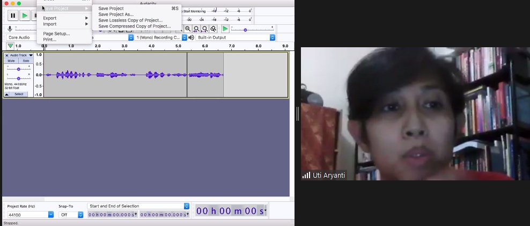
Task: Click the selection end time field
Action: tap(163, 215)
